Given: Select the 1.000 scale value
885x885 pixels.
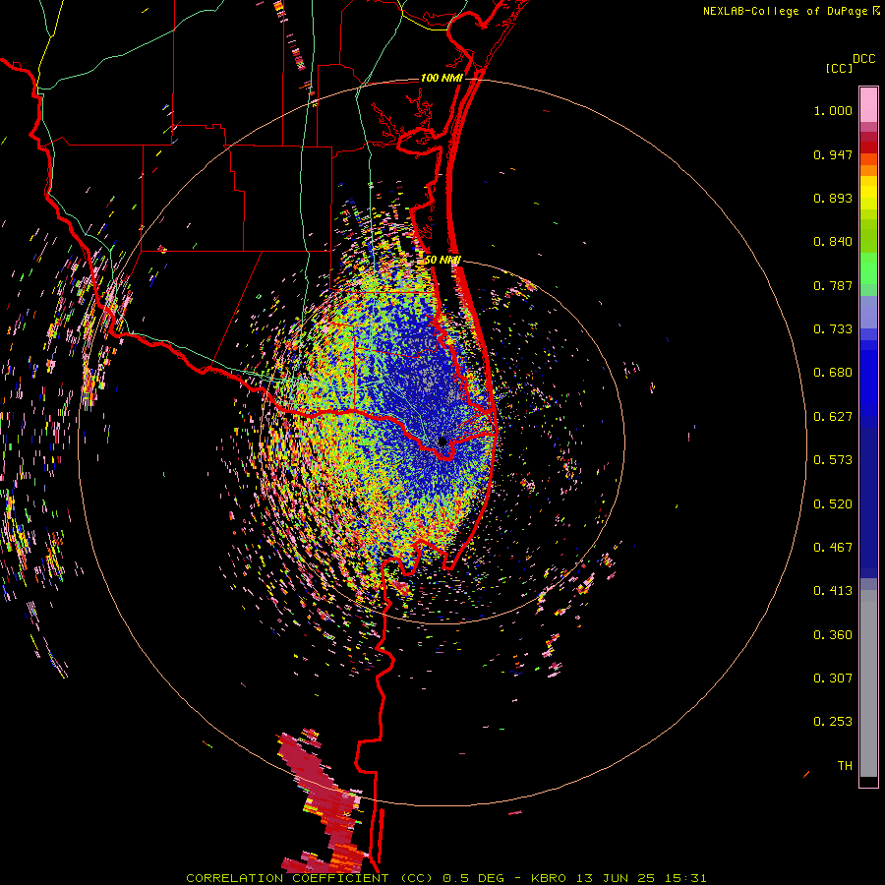Looking at the screenshot, I should click(x=833, y=110).
